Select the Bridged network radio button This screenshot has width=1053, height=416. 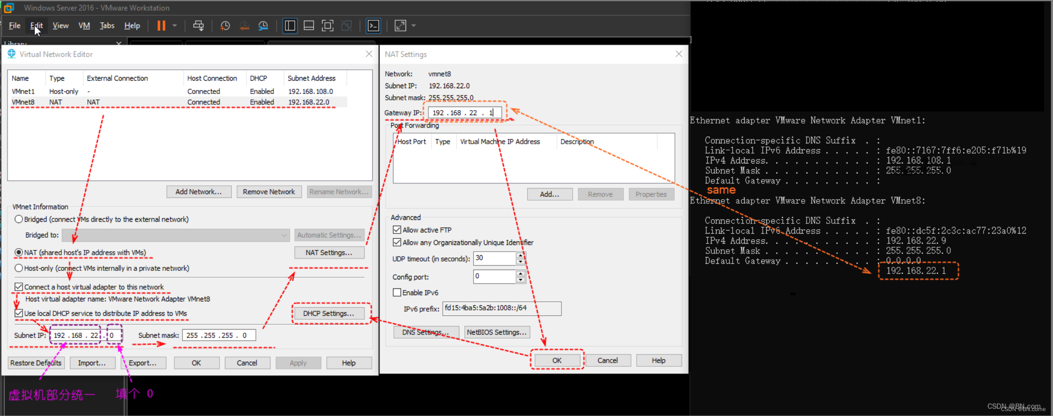pyautogui.click(x=19, y=219)
